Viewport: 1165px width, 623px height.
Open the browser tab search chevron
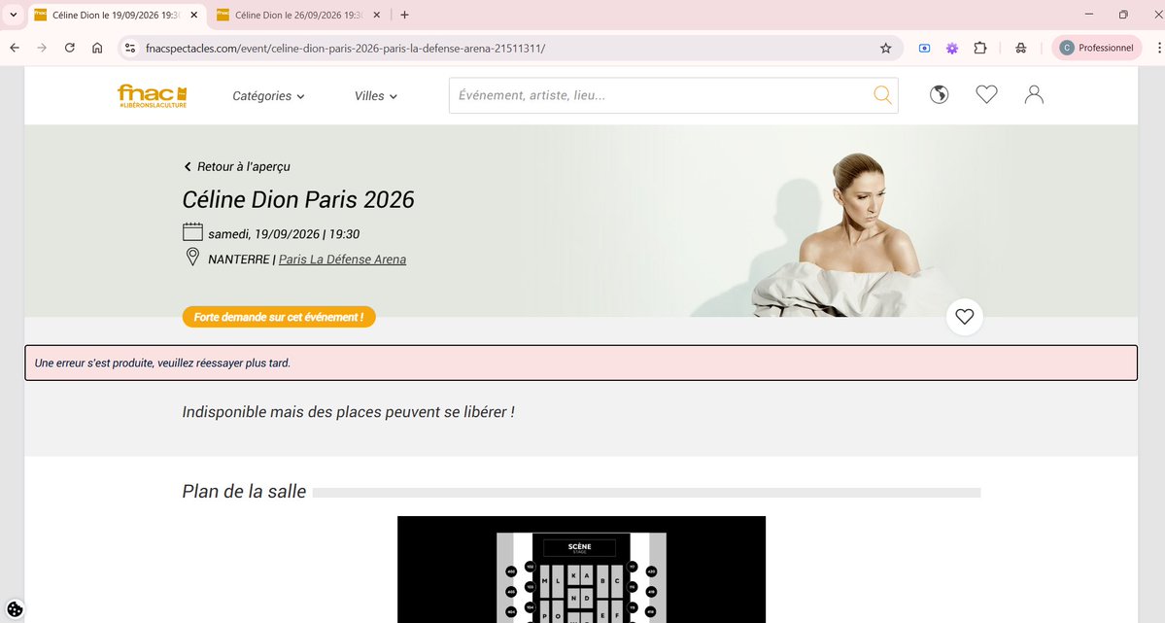pyautogui.click(x=11, y=15)
